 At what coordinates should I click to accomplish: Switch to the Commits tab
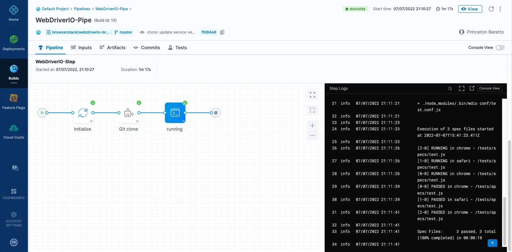[147, 48]
